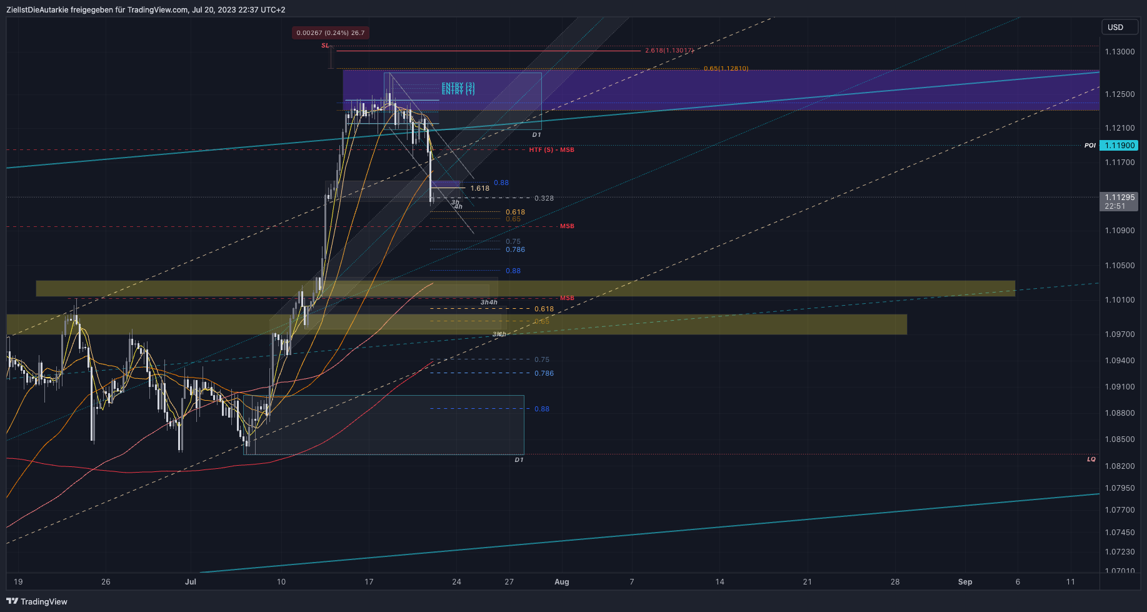Click the 1.09700 price axis value
Screen dimensions: 1147x612
pos(1119,334)
